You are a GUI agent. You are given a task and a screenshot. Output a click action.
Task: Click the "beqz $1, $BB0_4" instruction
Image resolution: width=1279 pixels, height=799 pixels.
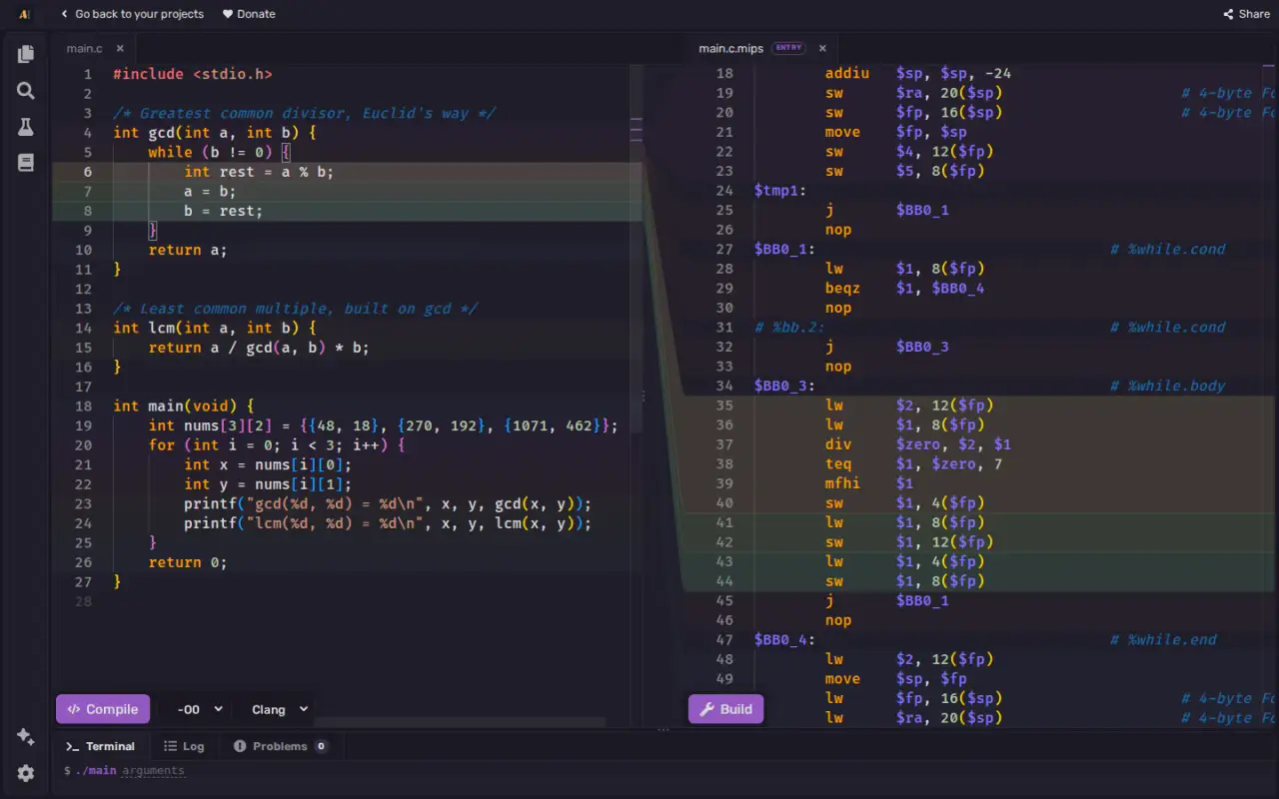905,289
